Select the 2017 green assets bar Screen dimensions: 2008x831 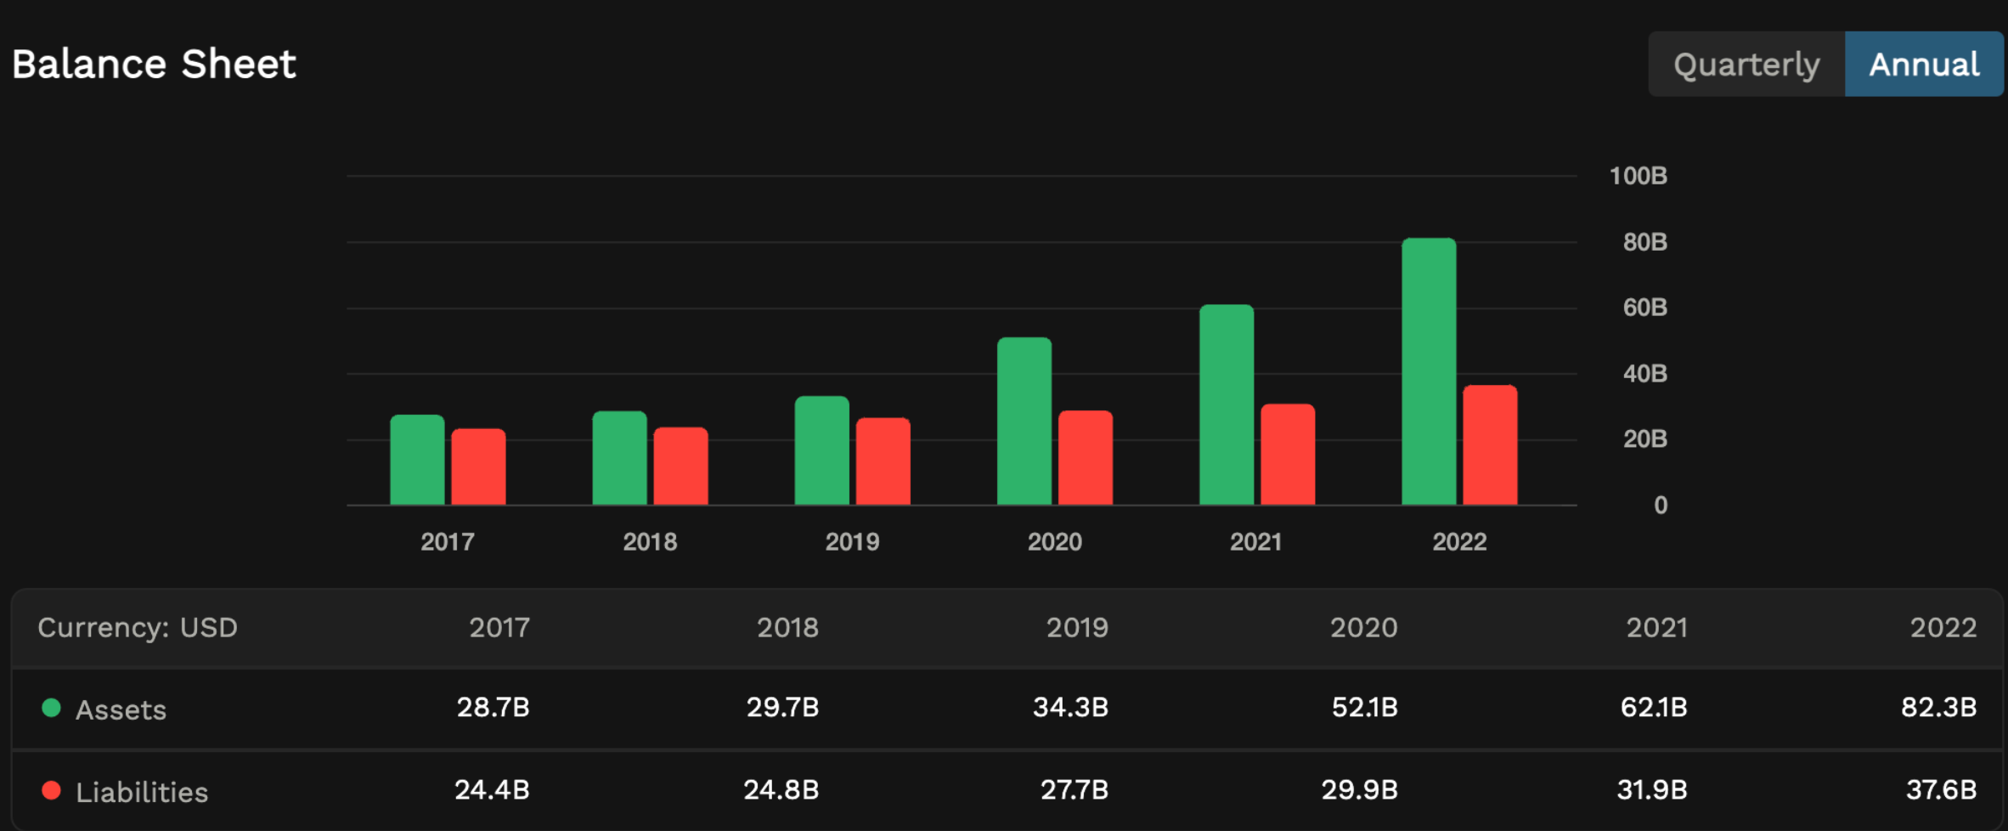click(417, 460)
